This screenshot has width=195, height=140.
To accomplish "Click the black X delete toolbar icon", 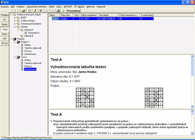I will pos(41,11).
